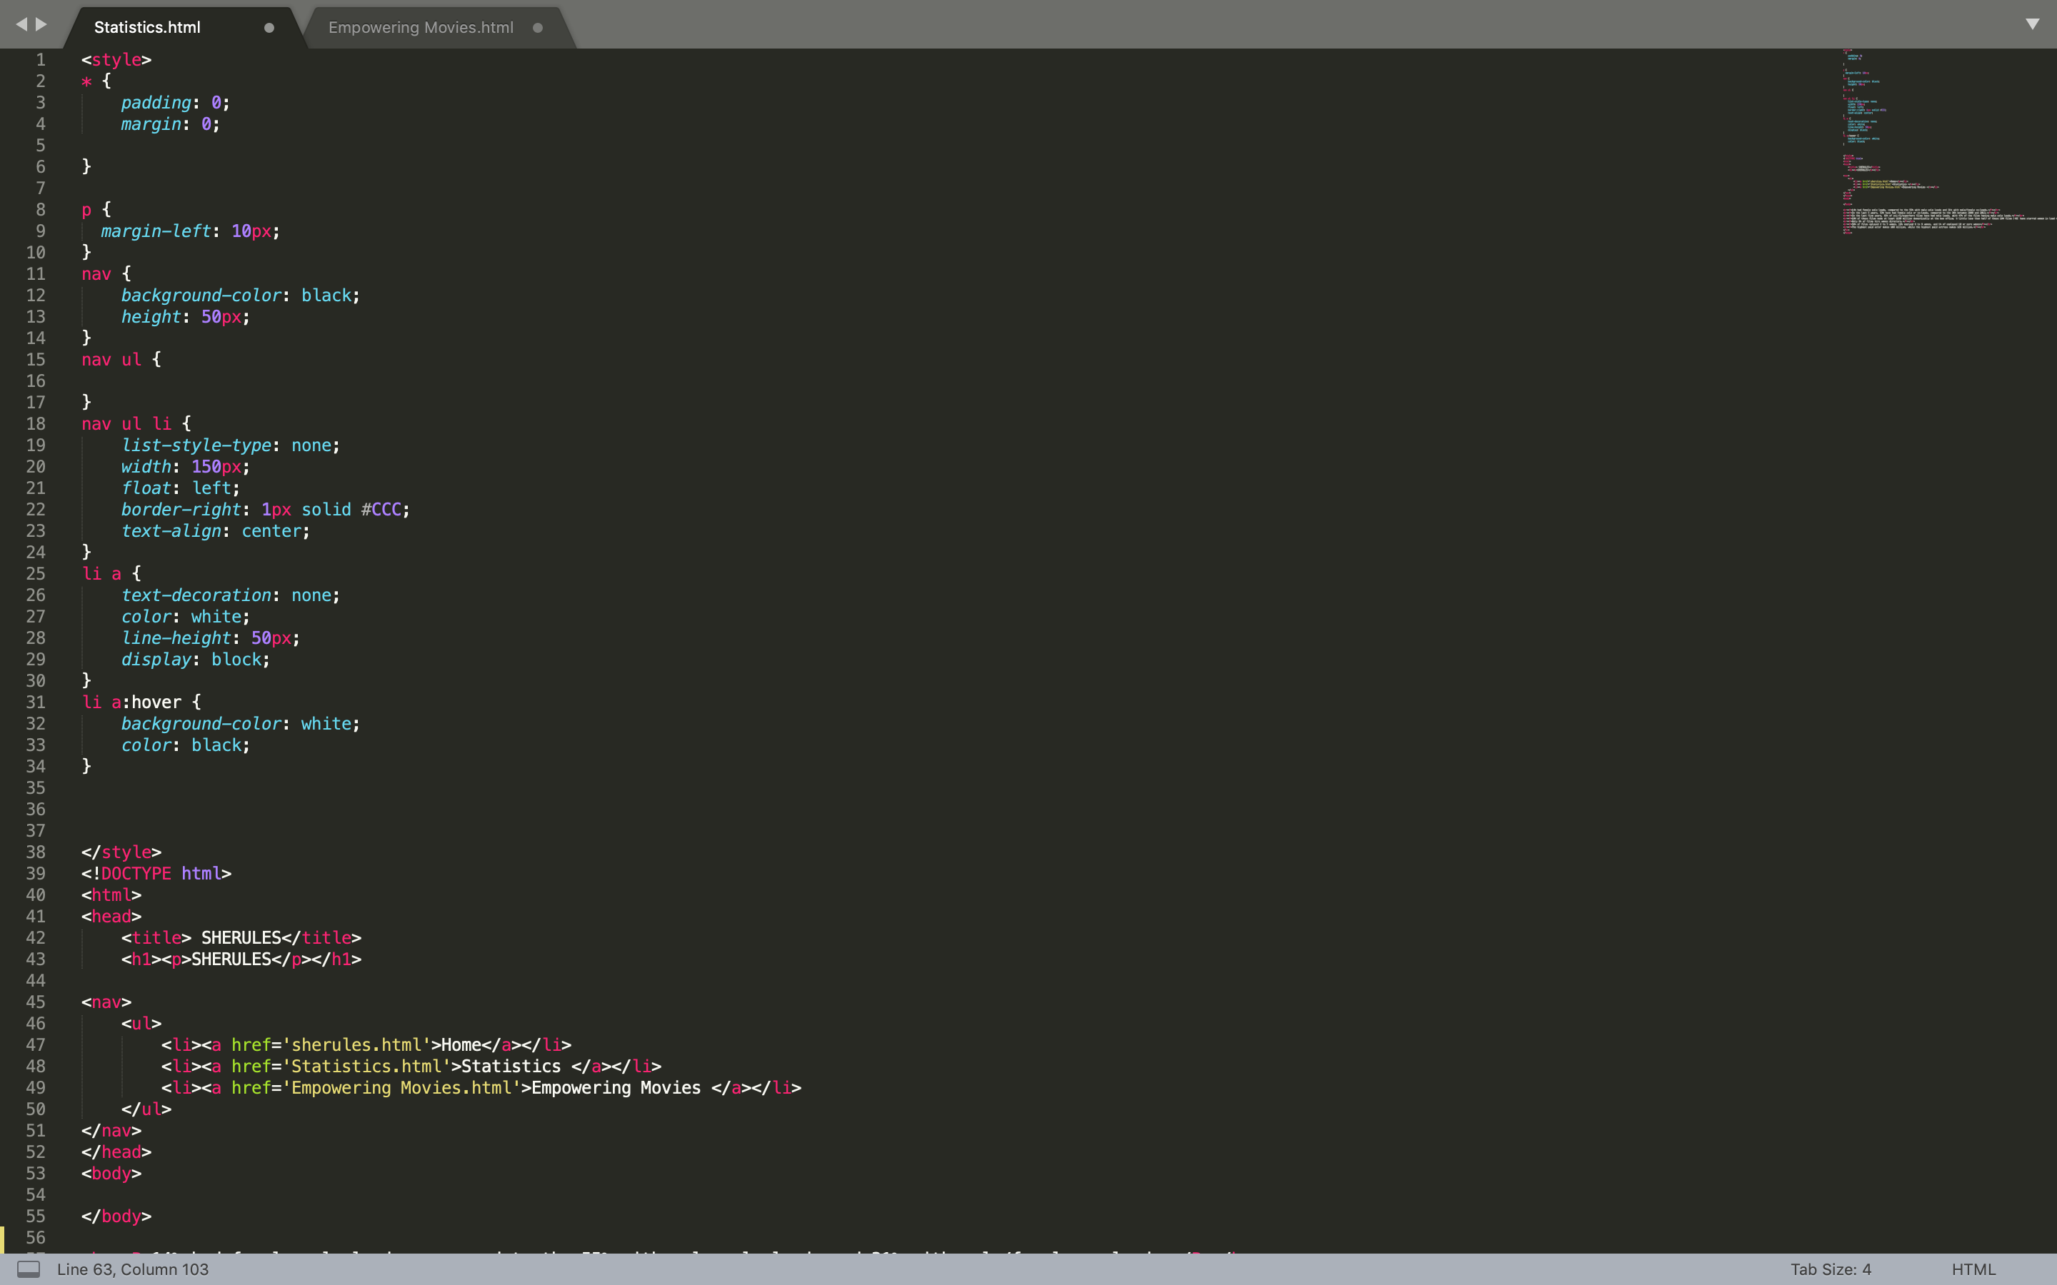This screenshot has width=2057, height=1285.
Task: Select the Statistics.html tab
Action: click(x=147, y=27)
